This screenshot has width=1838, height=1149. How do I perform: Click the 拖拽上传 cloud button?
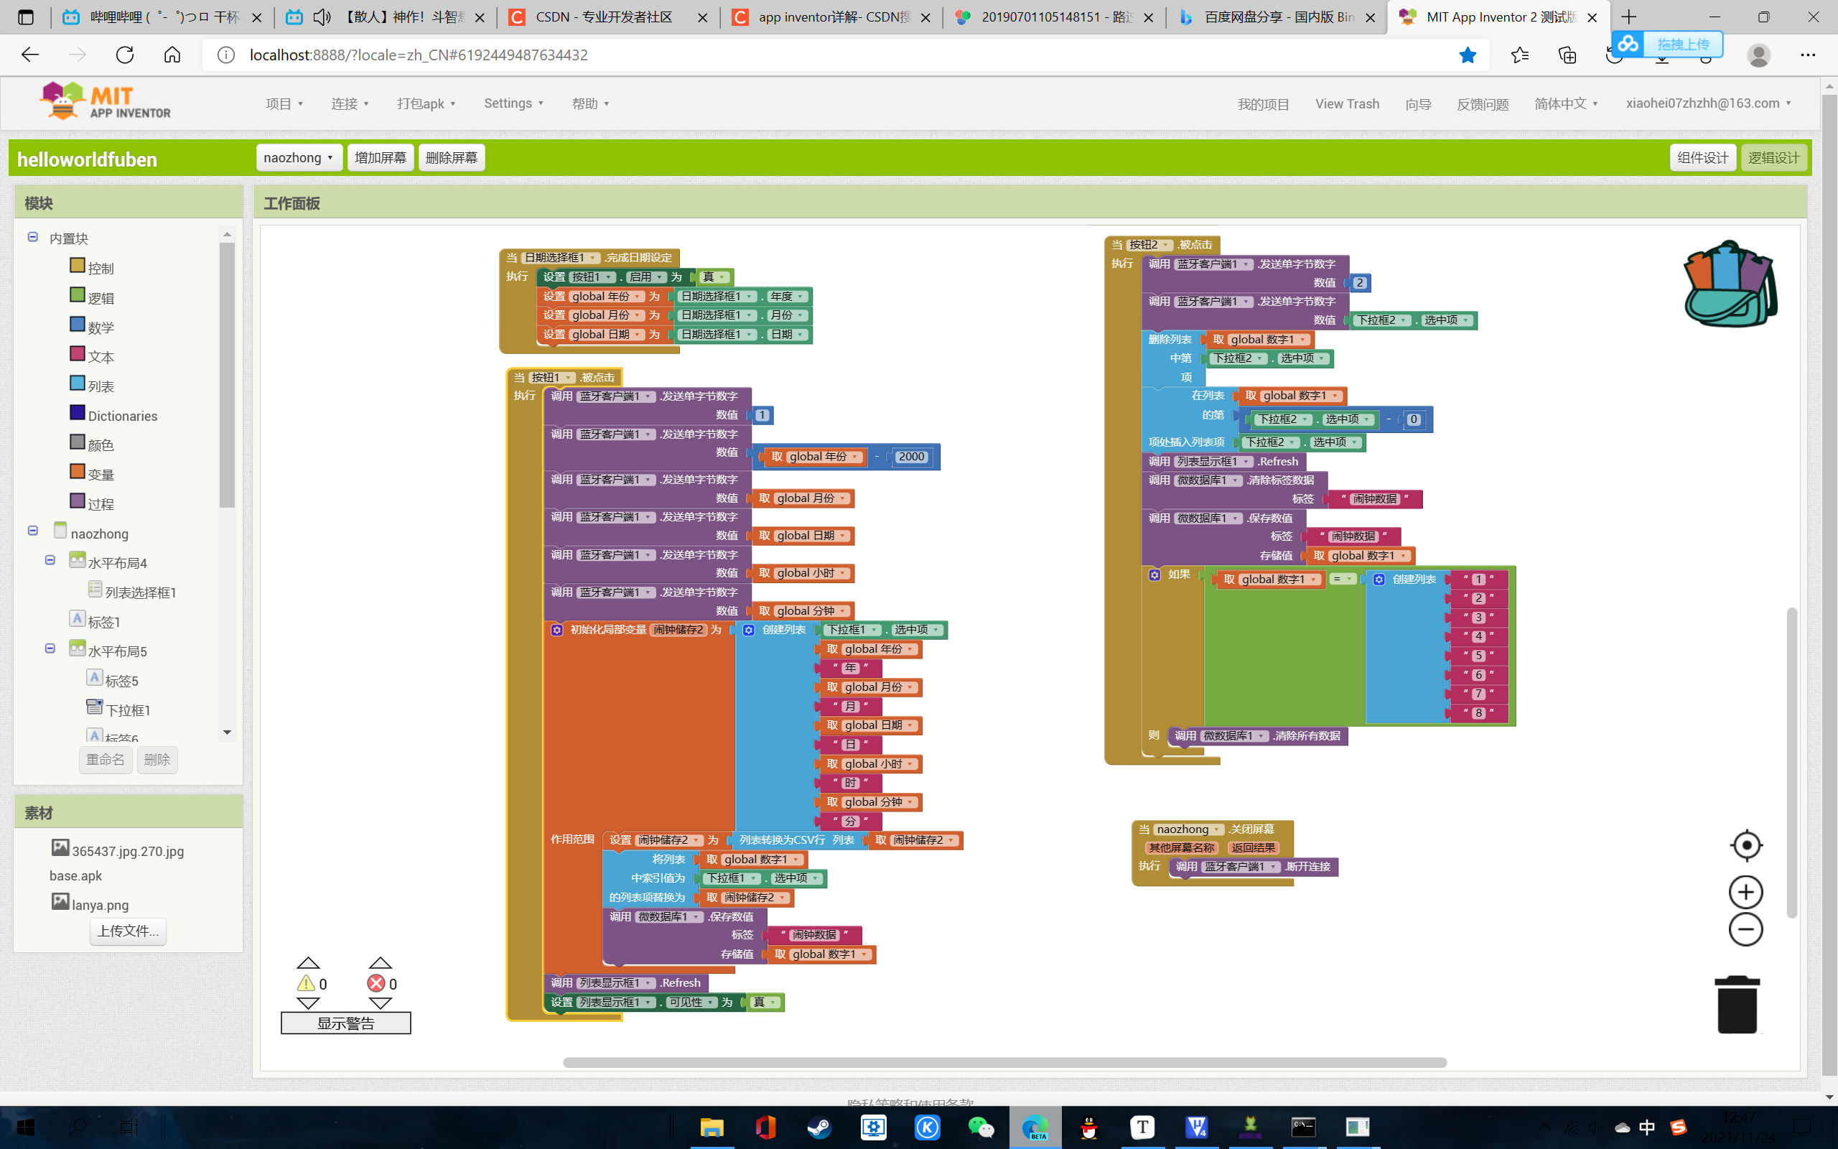pyautogui.click(x=1667, y=44)
